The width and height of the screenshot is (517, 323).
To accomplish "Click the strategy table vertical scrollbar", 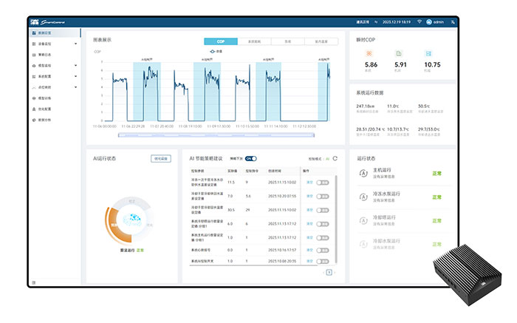I will point(336,220).
